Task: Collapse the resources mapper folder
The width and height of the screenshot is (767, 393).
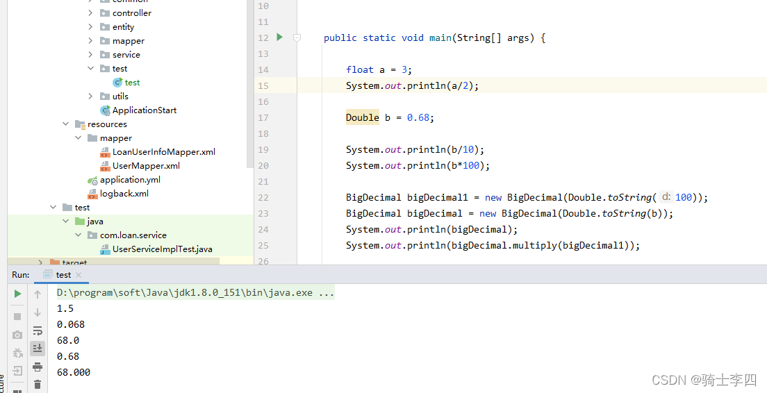Action: (79, 138)
